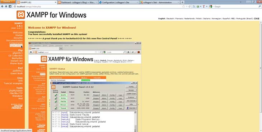The width and height of the screenshot is (262, 132).
Task: Click the red T toolbar icon
Action: 204,6
